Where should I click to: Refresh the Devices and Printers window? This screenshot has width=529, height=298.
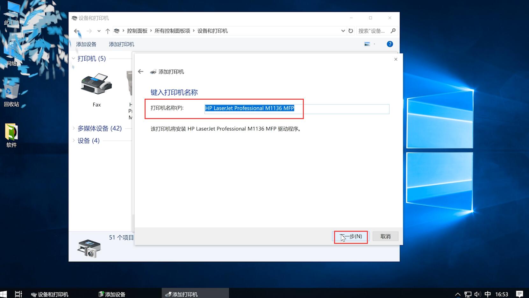351,31
